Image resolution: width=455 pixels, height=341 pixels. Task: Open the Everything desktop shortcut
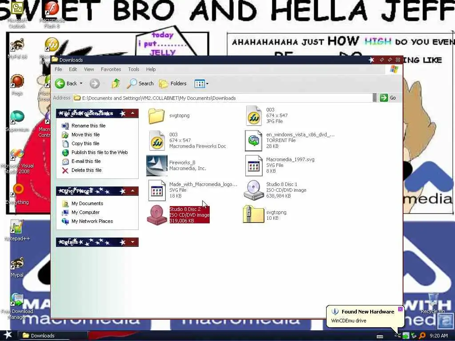coord(17,194)
